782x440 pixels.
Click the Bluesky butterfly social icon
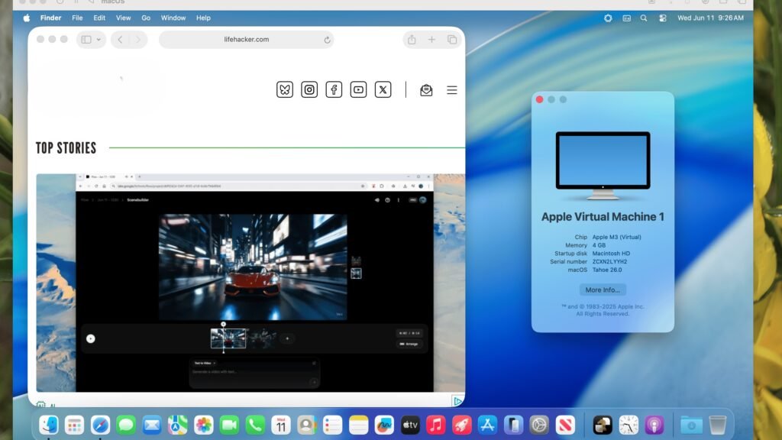tap(284, 89)
